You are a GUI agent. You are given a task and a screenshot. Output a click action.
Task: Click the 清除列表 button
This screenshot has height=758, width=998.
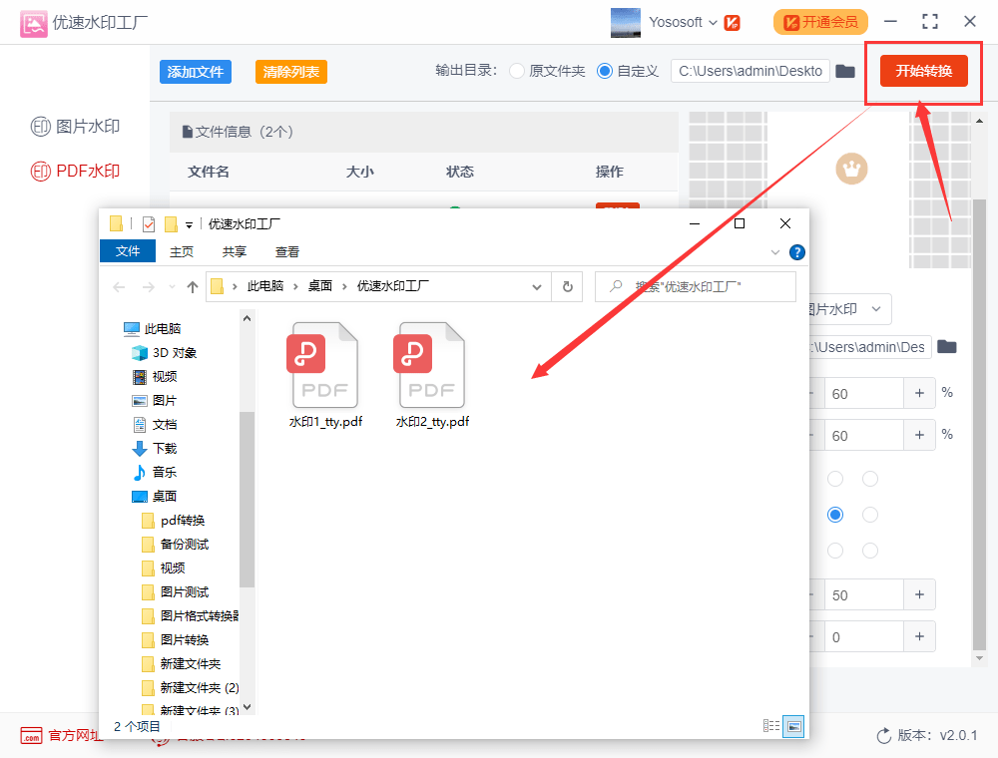[290, 72]
